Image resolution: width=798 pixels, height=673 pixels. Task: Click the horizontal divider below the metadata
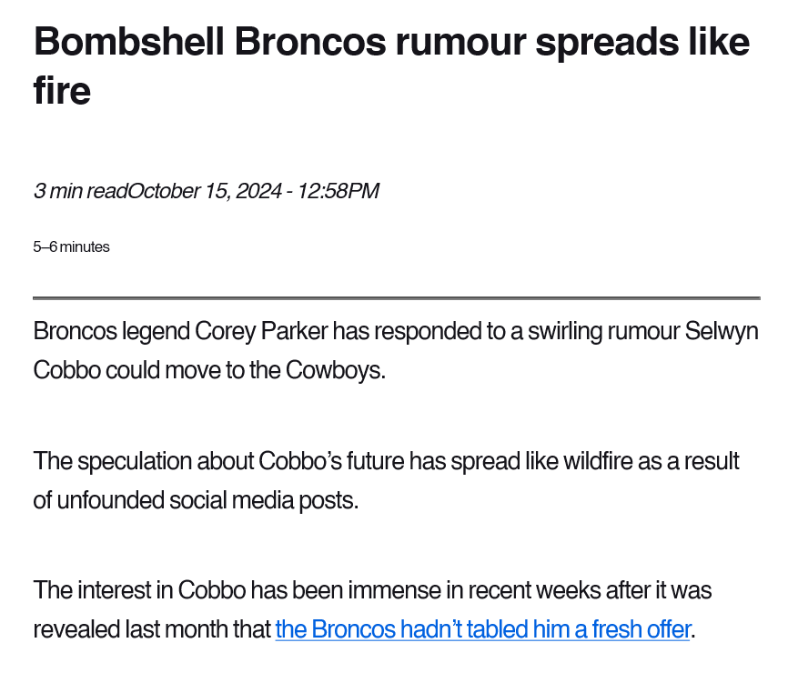[x=397, y=298]
